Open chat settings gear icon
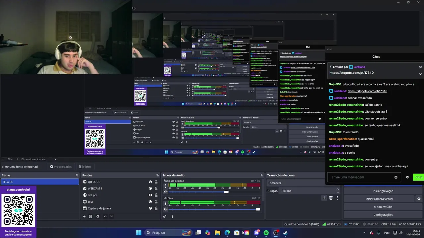 pos(407,177)
